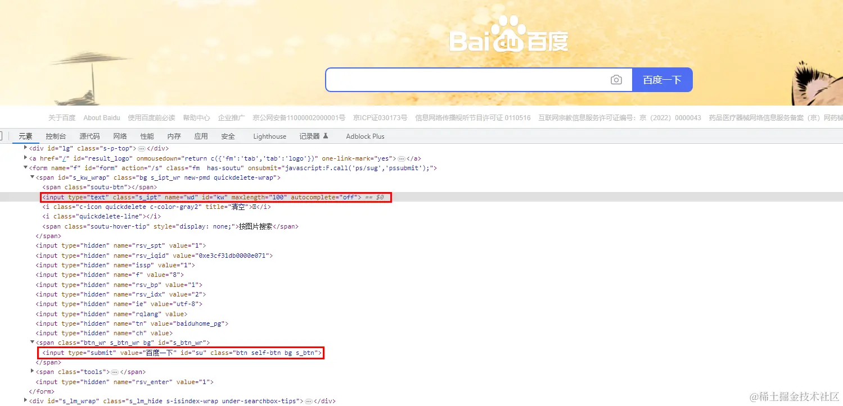This screenshot has width=843, height=406.
Task: Expand the div id="s_lm_wrap" node arrow
Action: [x=25, y=401]
